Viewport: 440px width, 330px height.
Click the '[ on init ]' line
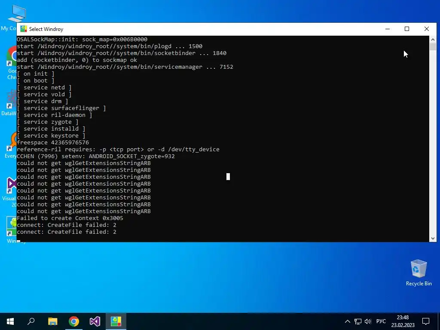click(35, 74)
